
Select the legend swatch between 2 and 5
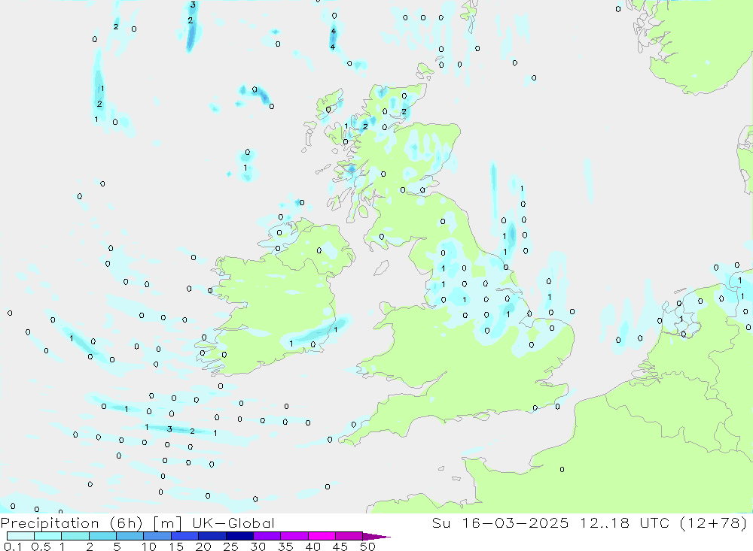point(102,536)
